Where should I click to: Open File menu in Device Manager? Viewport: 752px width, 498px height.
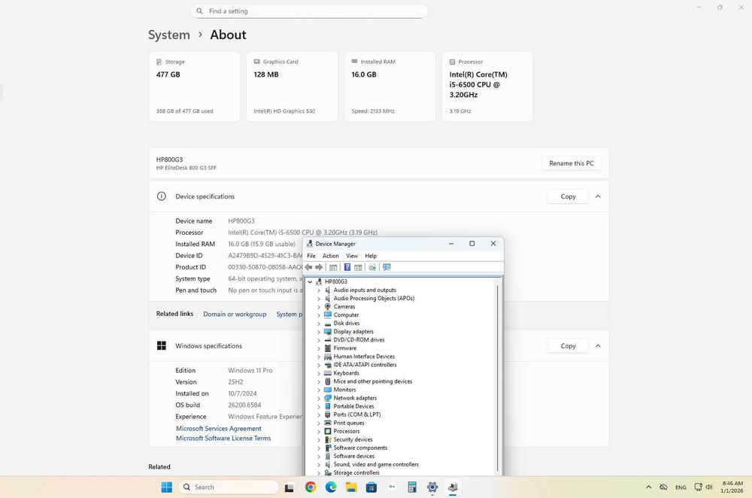click(311, 256)
